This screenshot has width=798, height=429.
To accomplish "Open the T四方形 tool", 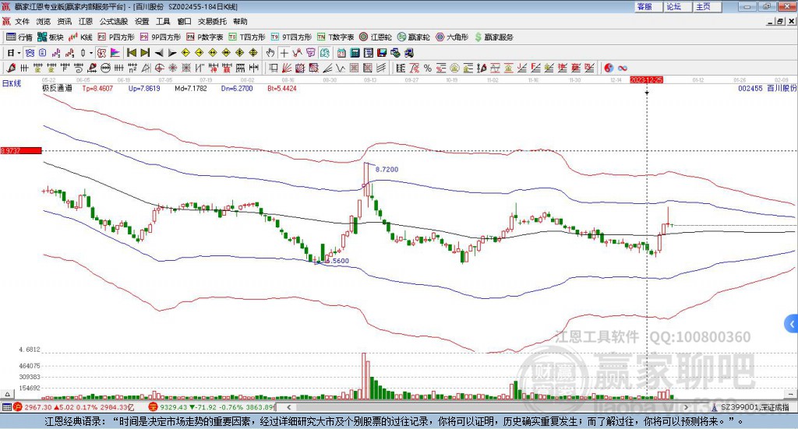I will 247,37.
